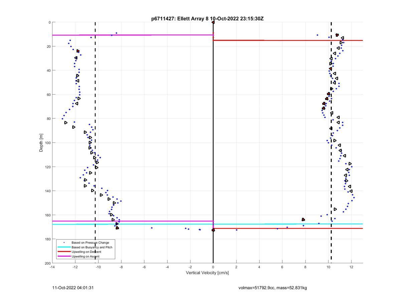The image size is (401, 296).
Task: Click depth axis tick label "120"
Action: [x=48, y=167]
